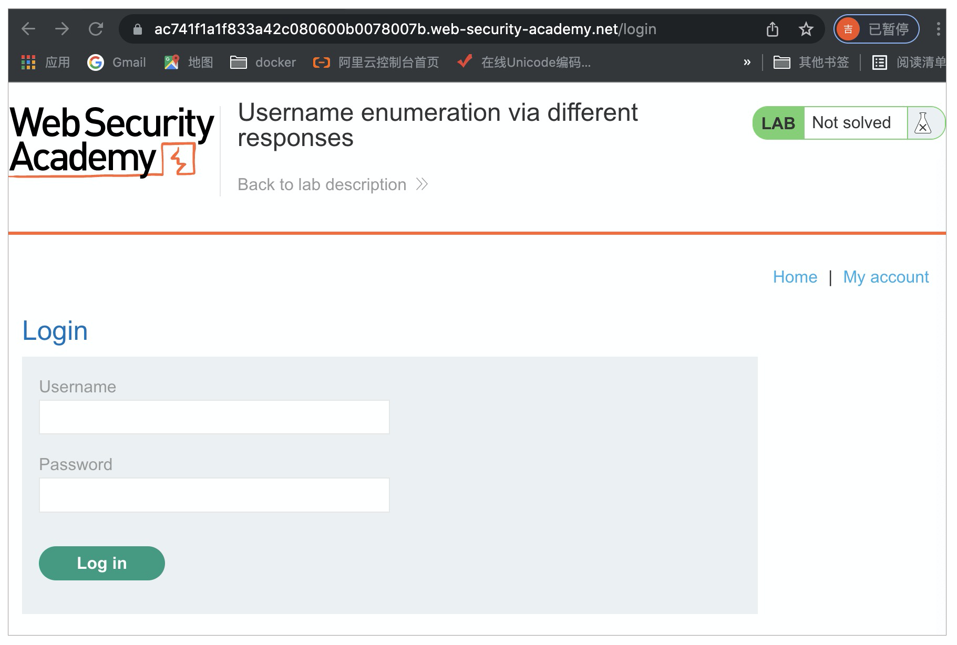This screenshot has height=645, width=957.
Task: Reload the current page
Action: click(96, 29)
